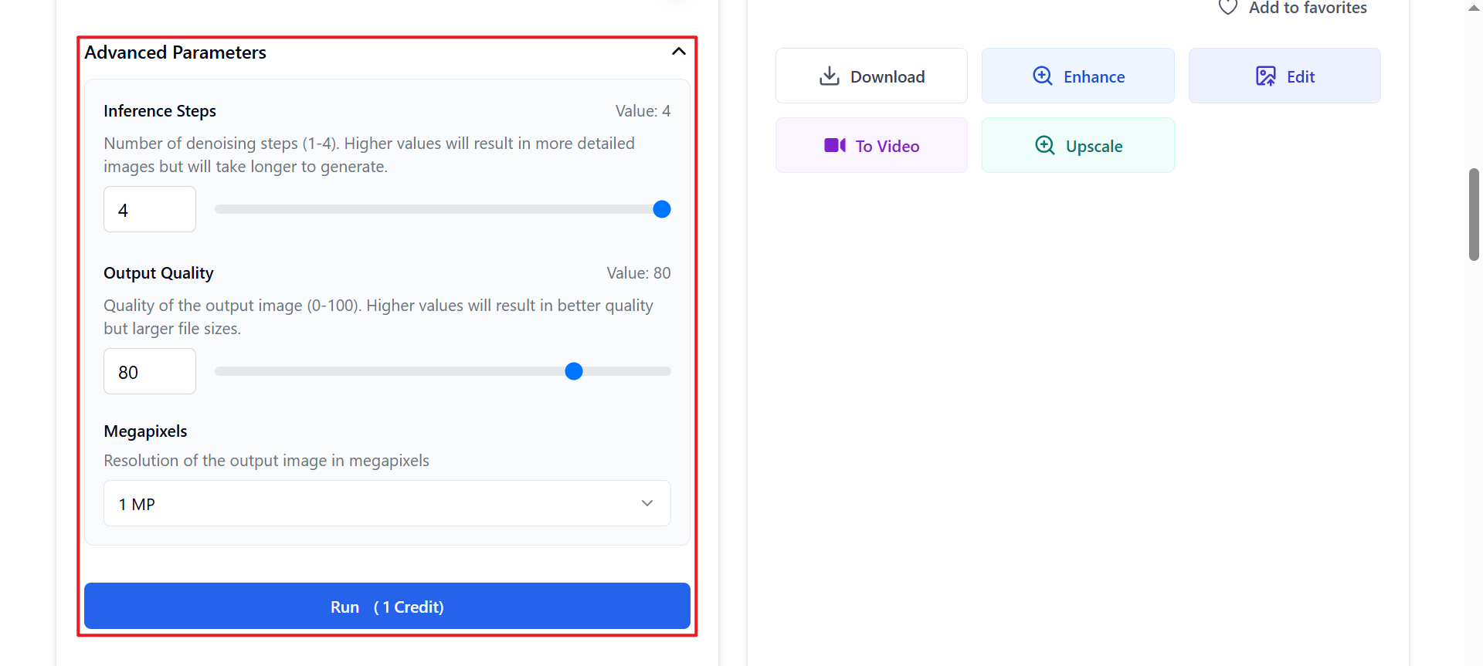This screenshot has height=666, width=1483.
Task: Click the scrollbar up arrow
Action: pos(1474,8)
